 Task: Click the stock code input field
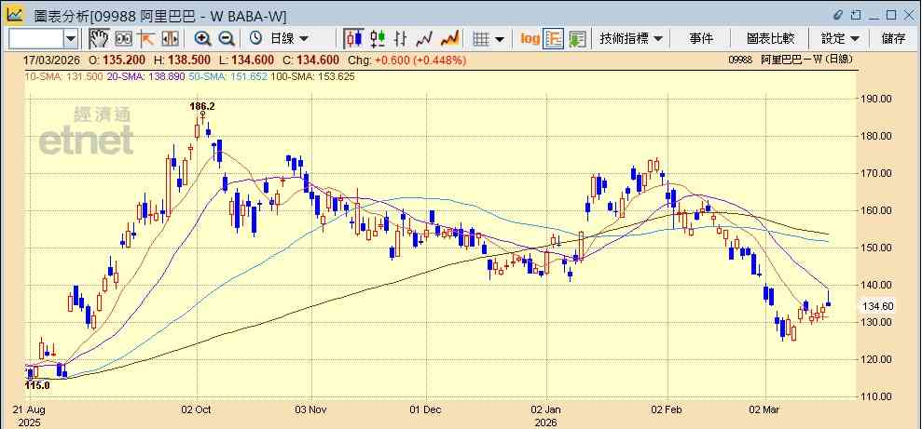pos(36,39)
